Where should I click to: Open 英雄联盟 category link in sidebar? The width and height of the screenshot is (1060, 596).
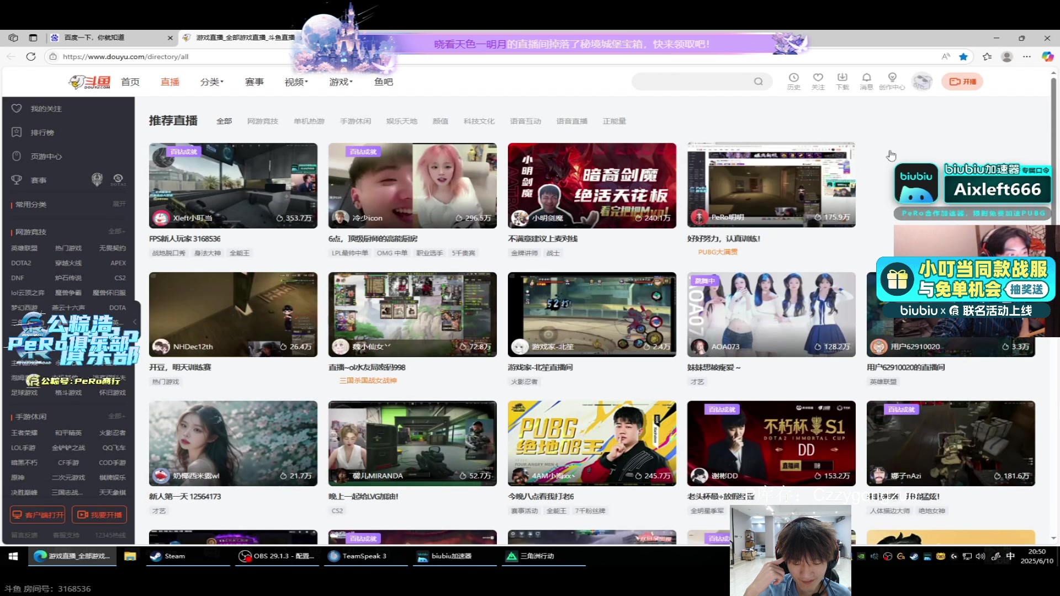pos(24,248)
